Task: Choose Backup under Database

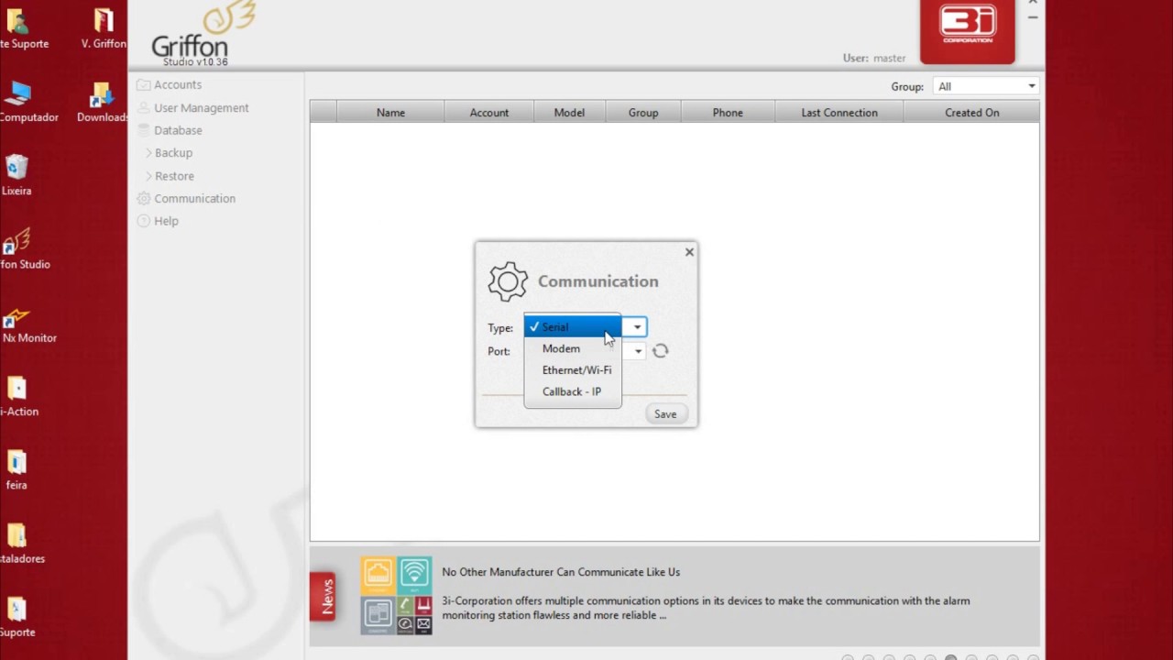Action: [173, 153]
